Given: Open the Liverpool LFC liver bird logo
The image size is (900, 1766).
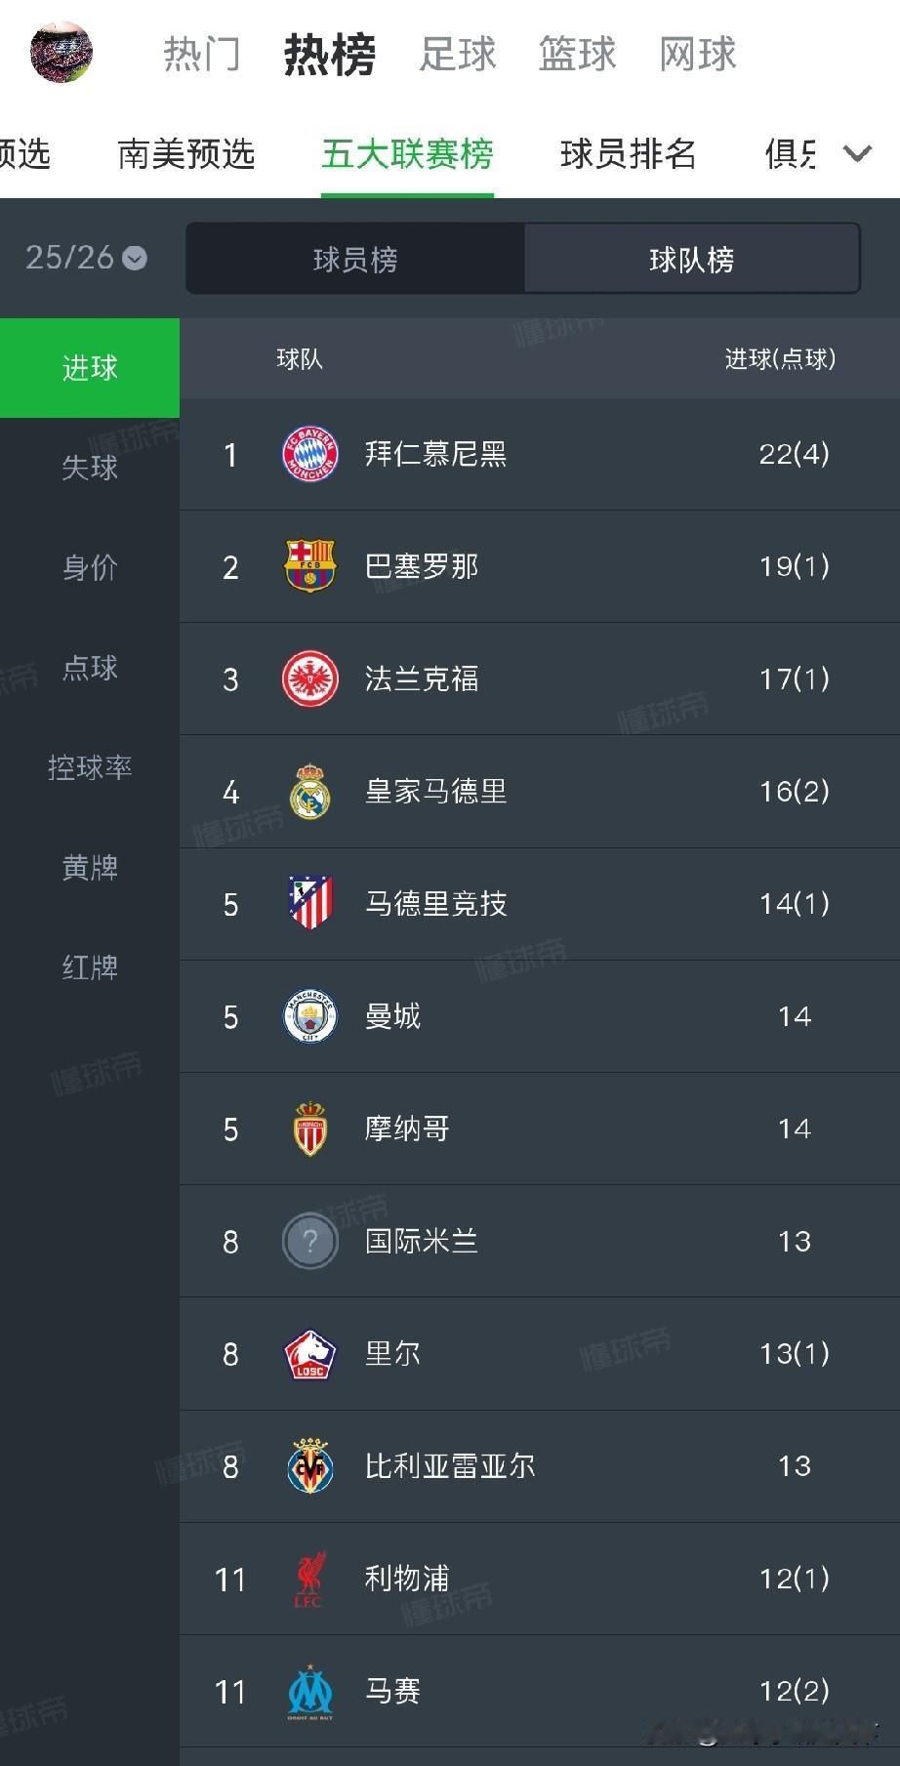Looking at the screenshot, I should [309, 1579].
